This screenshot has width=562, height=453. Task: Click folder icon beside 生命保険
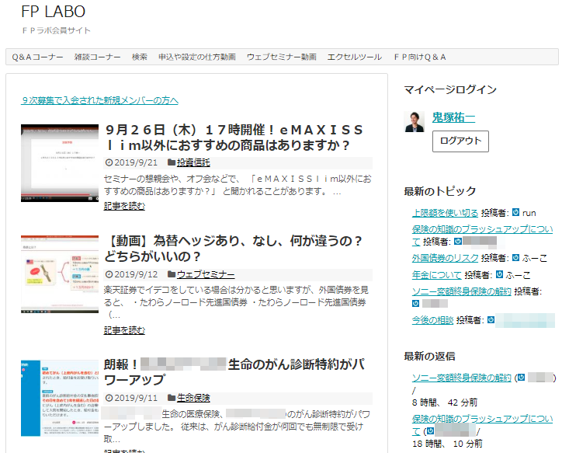coord(172,398)
